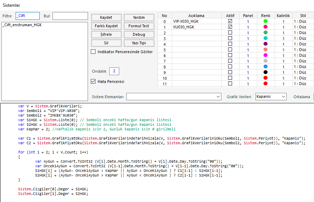Viewport: 314px width, 202px height.
Task: Check Aktif checkbox in row 8
Action: point(230,66)
